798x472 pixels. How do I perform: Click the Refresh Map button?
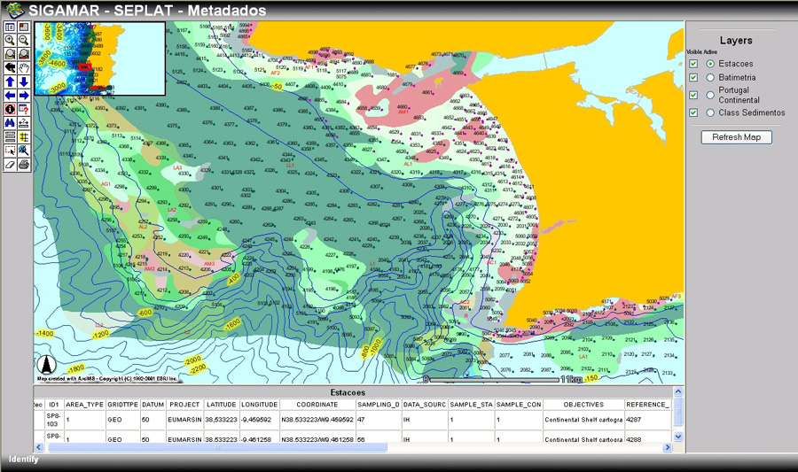point(737,137)
